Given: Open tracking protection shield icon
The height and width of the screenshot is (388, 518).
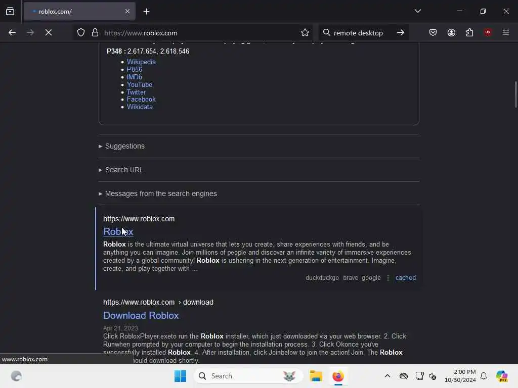Looking at the screenshot, I should click(81, 32).
